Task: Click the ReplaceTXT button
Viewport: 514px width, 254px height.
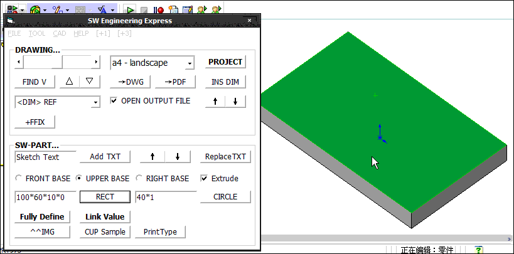Action: point(225,157)
